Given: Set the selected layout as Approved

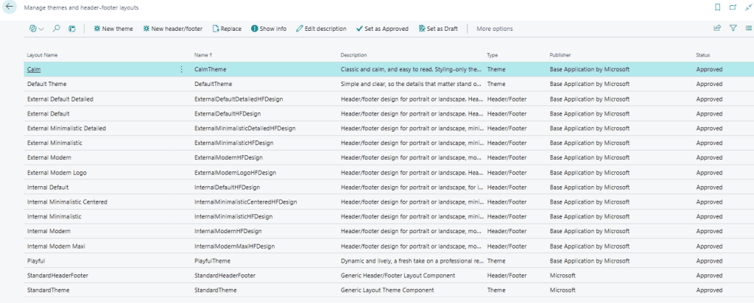Looking at the screenshot, I should pos(382,29).
